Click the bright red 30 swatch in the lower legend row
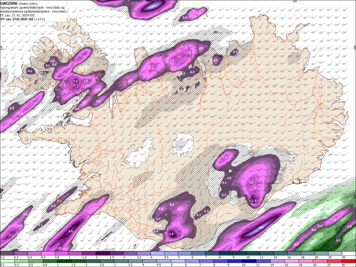The width and height of the screenshot is (356, 267). pos(348,261)
